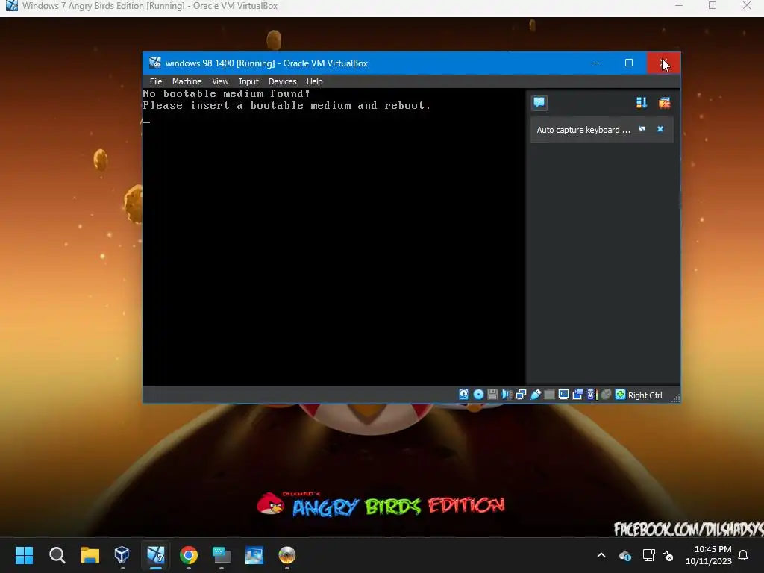The width and height of the screenshot is (764, 573).
Task: Close the windows 98 1400 VM window
Action: (663, 63)
